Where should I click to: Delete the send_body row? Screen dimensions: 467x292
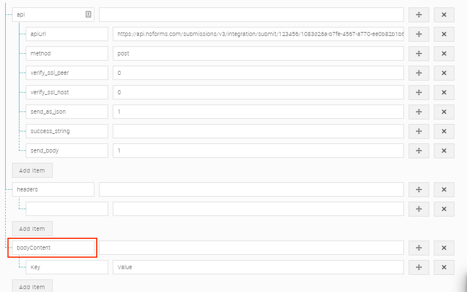(444, 151)
